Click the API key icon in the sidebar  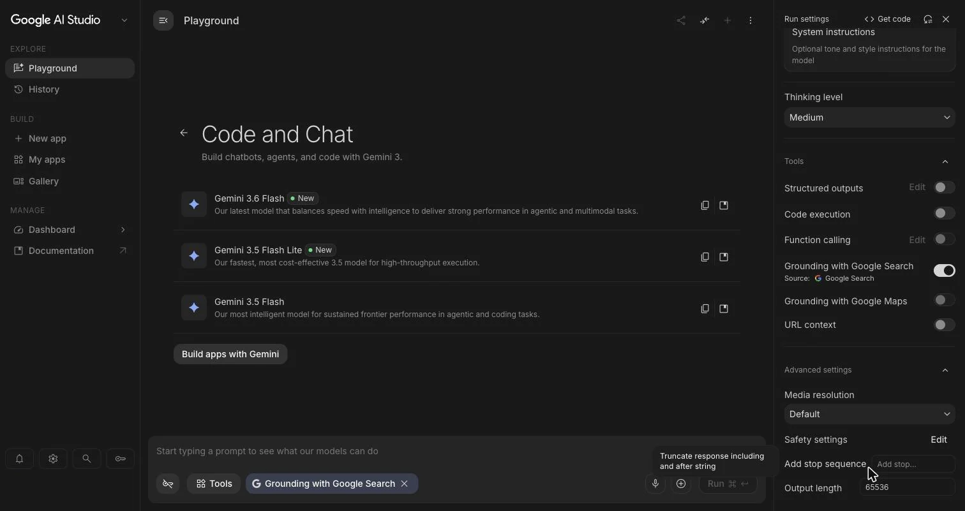tap(120, 459)
